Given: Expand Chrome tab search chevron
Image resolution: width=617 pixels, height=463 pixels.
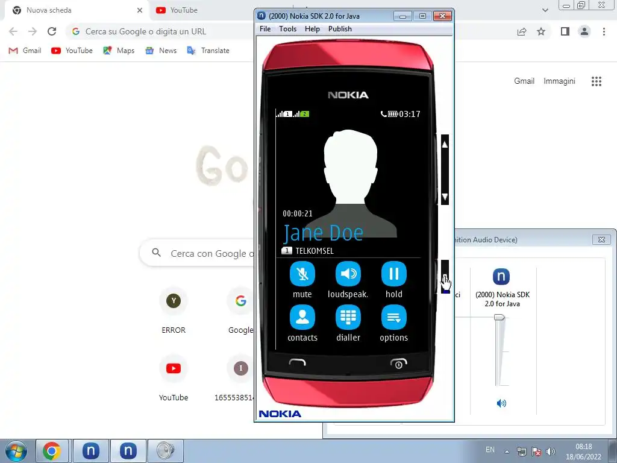Looking at the screenshot, I should (545, 10).
